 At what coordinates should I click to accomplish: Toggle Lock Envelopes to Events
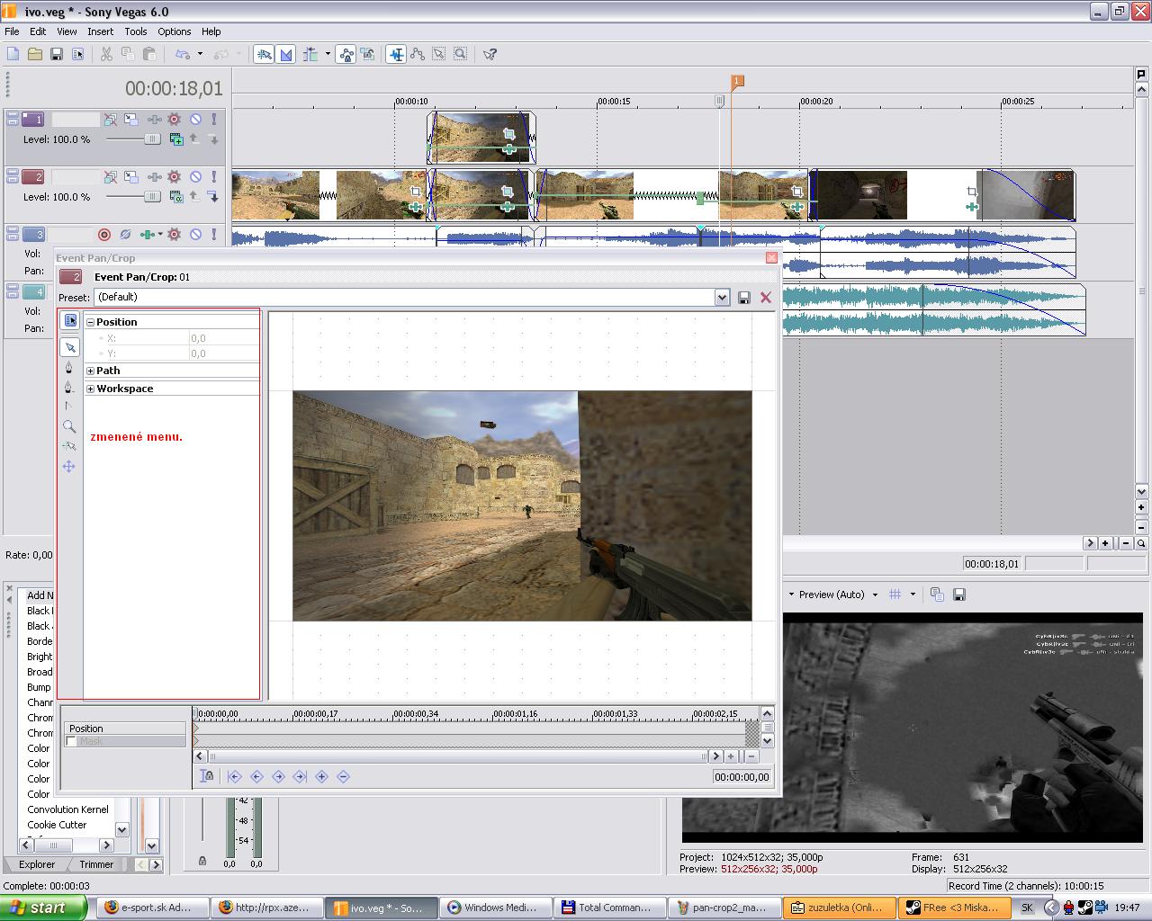pyautogui.click(x=346, y=54)
